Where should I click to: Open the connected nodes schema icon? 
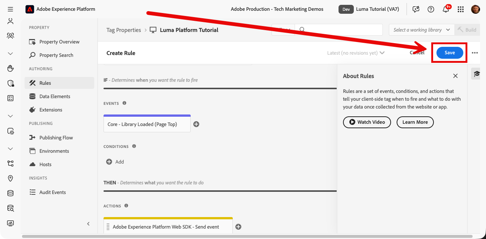[10, 164]
